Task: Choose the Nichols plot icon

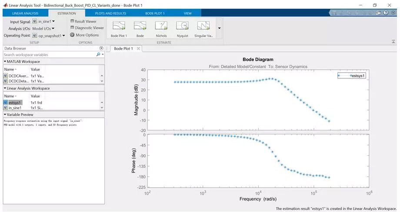Action: click(x=161, y=26)
